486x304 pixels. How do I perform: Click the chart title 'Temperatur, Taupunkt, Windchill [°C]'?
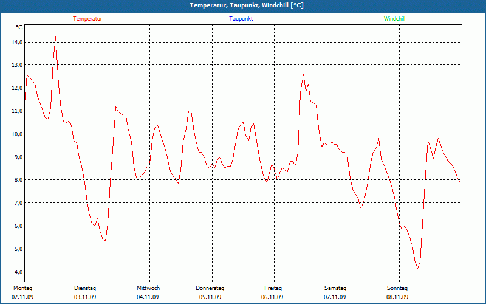[x=247, y=5]
